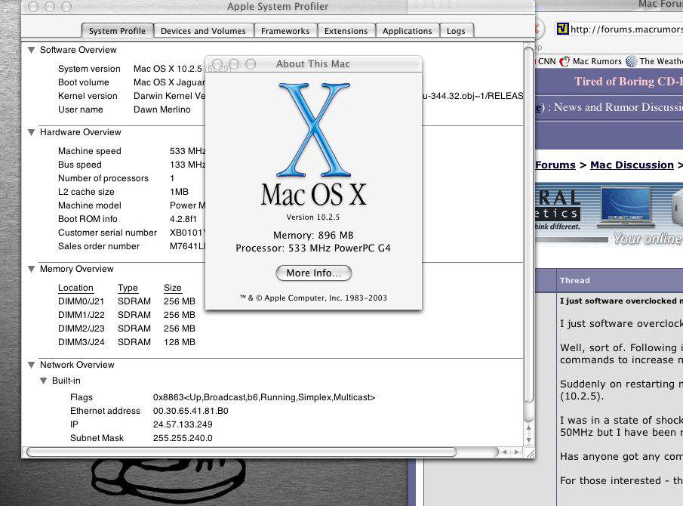Click the More Info… button
Viewport: 683px width, 506px height.
pos(314,273)
